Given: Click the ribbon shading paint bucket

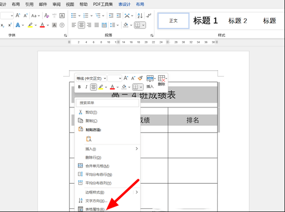Looking at the screenshot, I should tap(125, 25).
